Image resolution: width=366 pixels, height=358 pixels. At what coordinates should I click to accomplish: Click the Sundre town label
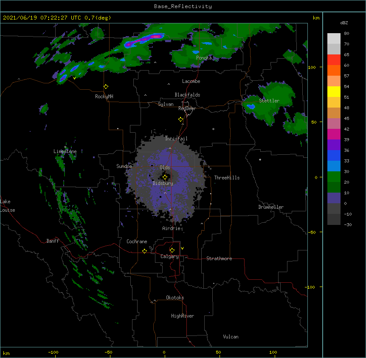point(124,166)
